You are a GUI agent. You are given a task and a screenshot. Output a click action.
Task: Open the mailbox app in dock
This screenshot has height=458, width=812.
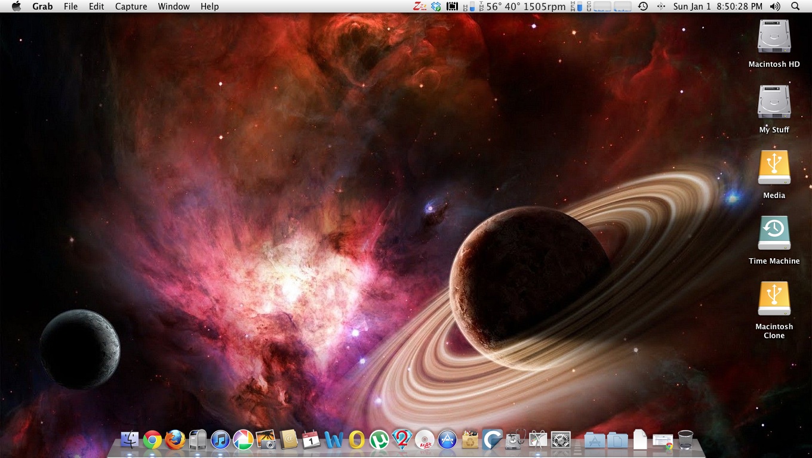click(x=198, y=440)
